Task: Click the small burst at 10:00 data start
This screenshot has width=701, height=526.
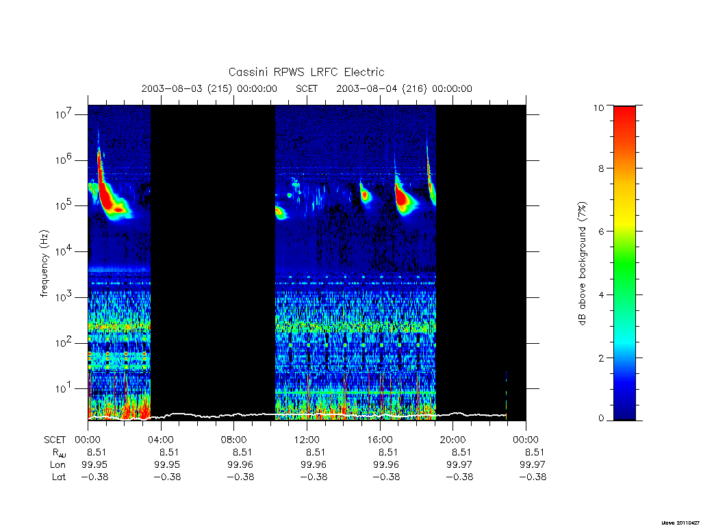Action: point(280,212)
